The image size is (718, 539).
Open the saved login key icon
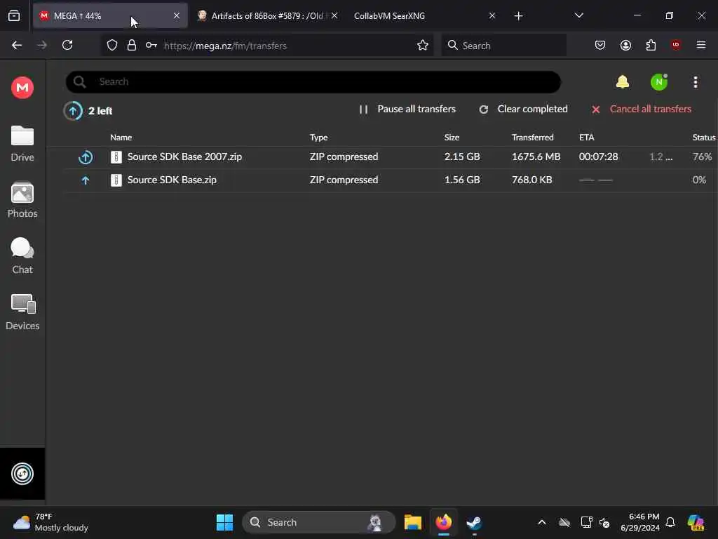tap(151, 45)
